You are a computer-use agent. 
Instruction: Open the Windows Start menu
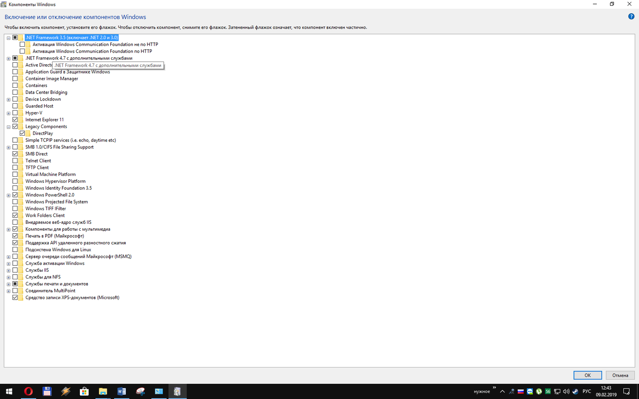9,391
